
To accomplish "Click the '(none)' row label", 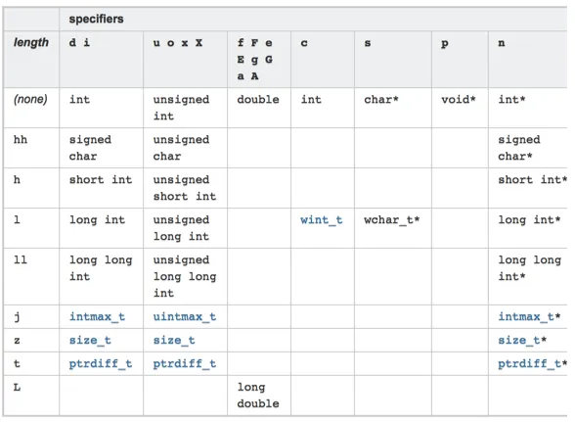I will (x=30, y=100).
